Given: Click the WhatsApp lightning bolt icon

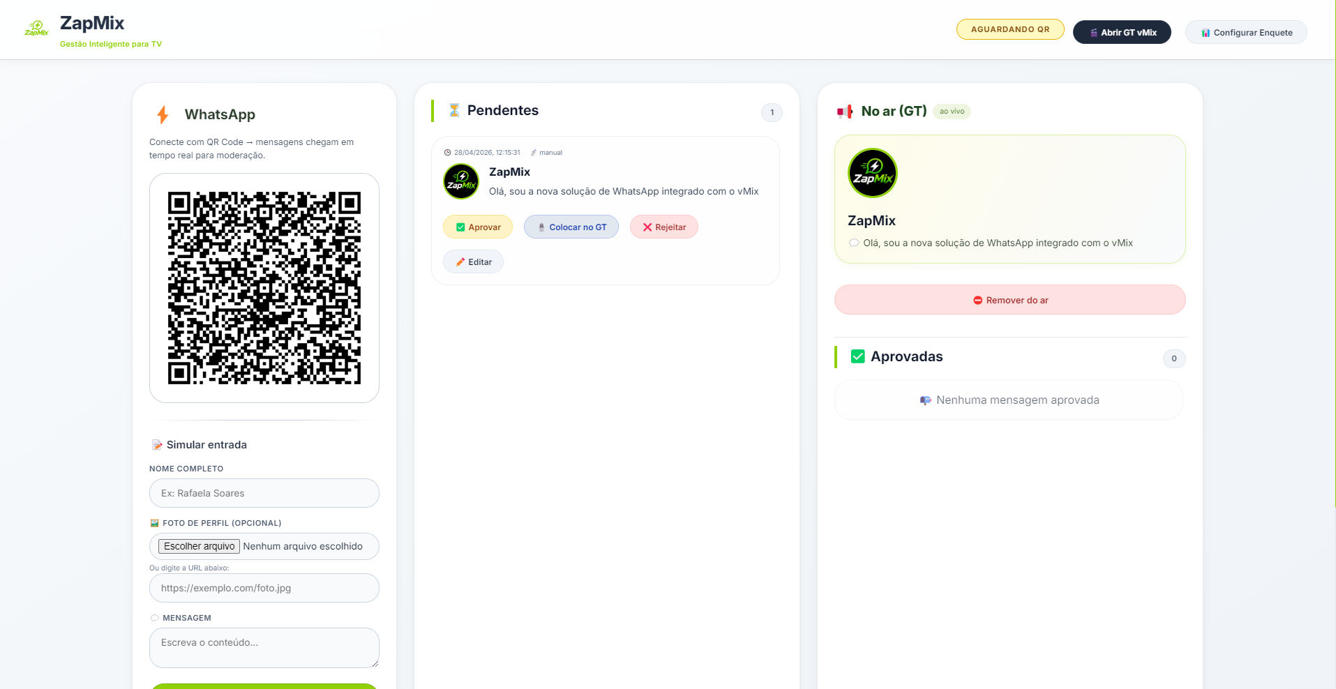Looking at the screenshot, I should (163, 114).
